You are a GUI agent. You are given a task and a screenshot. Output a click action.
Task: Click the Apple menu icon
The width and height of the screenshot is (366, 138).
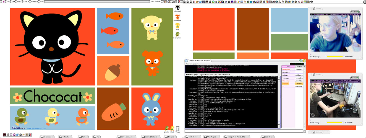[x=4, y=2]
